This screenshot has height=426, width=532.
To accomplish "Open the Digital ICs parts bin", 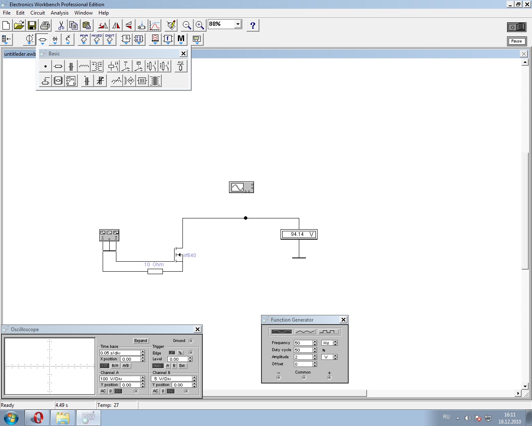I will point(110,40).
